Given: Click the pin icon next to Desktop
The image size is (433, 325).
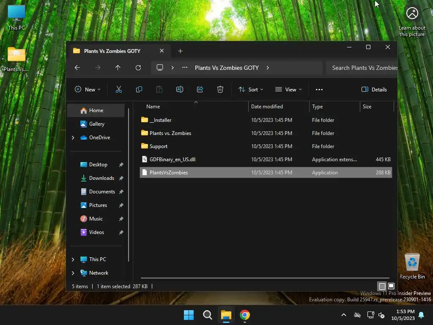Looking at the screenshot, I should coord(121,165).
